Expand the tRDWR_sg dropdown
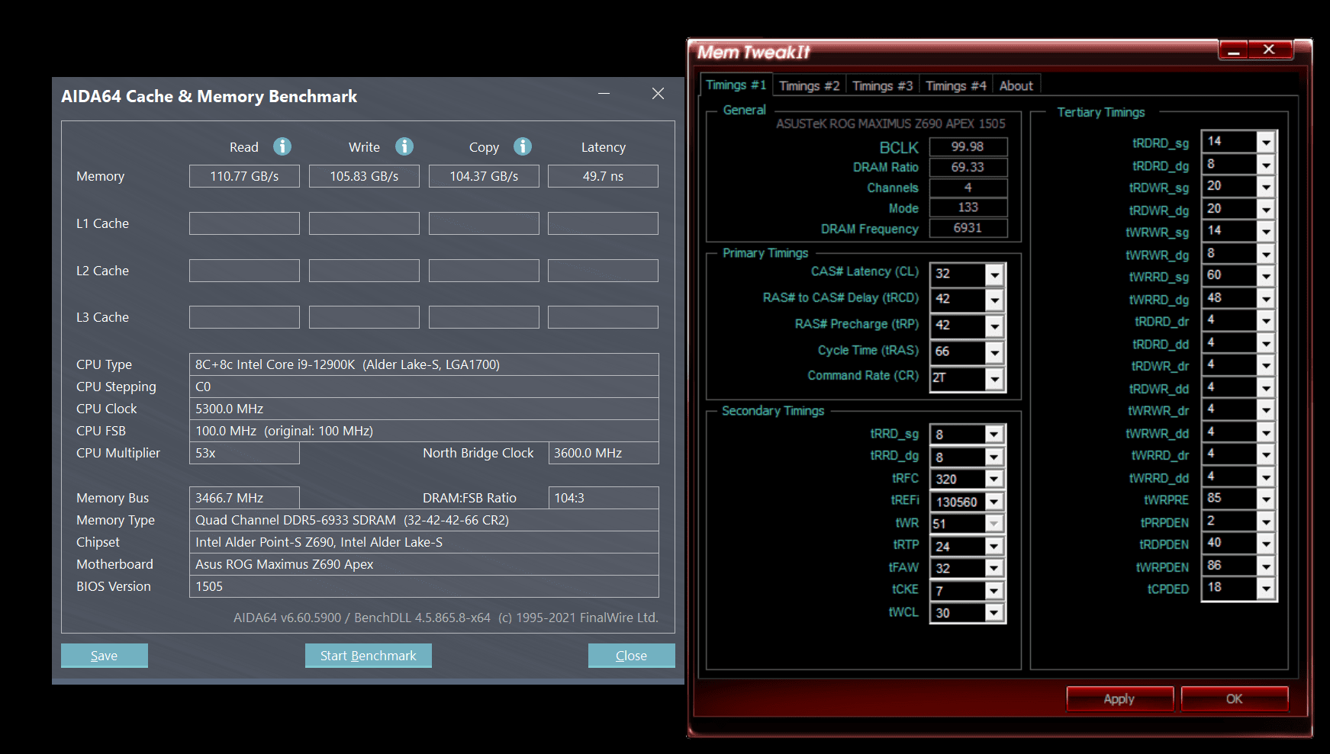The image size is (1330, 754). point(1266,187)
